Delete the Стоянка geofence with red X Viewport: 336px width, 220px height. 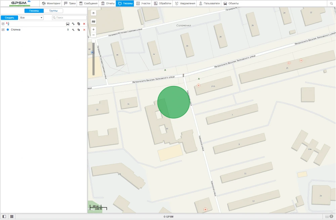(84, 30)
